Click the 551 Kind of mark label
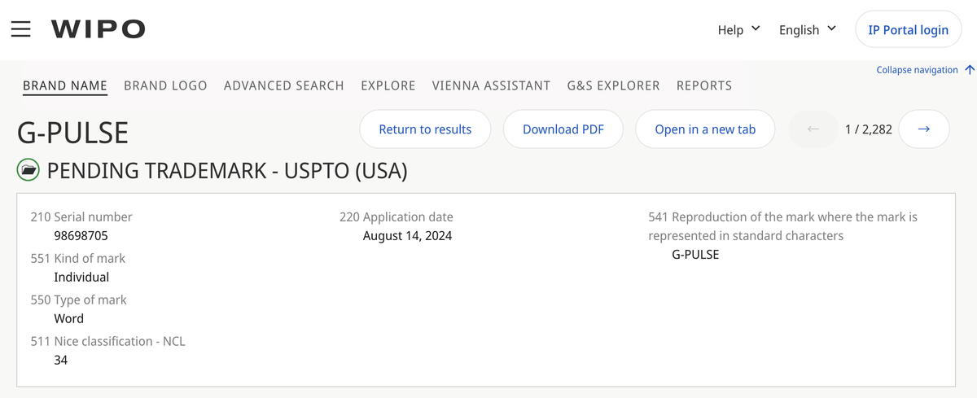977x398 pixels. point(78,258)
